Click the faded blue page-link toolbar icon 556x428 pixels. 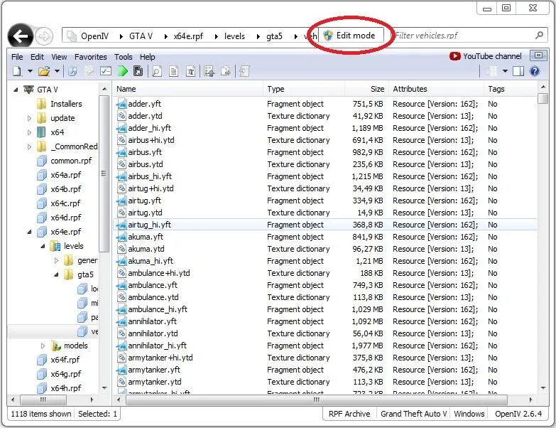coord(72,71)
